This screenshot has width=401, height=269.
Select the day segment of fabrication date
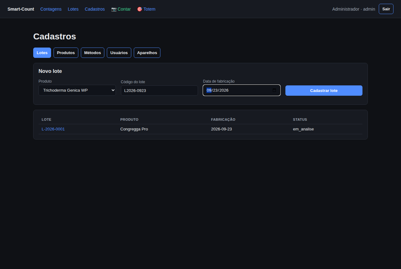tap(216, 90)
